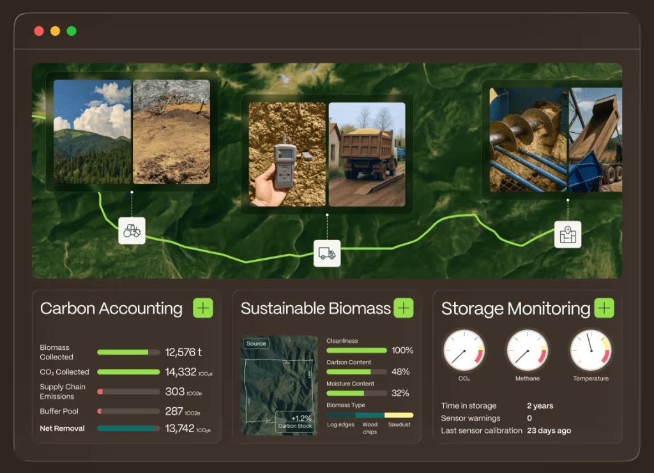
Task: Click the Temperature gauge dial
Action: point(591,350)
